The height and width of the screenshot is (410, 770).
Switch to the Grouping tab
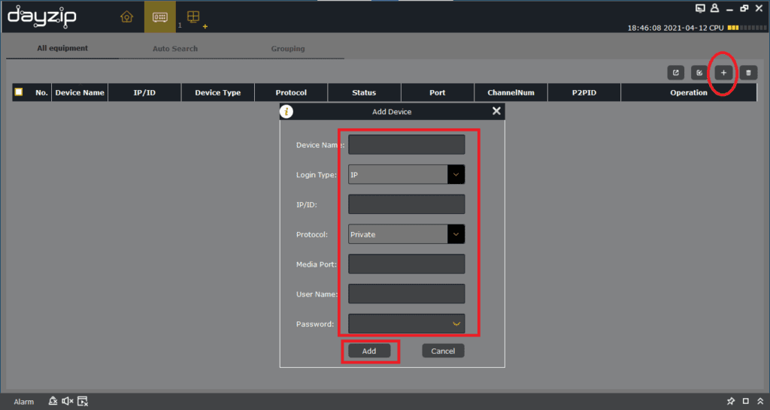click(x=288, y=49)
